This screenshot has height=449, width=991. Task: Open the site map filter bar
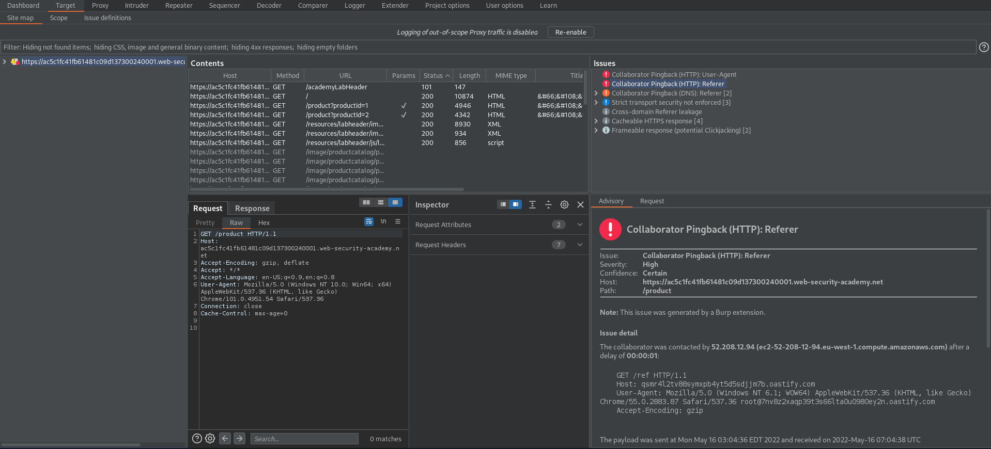pyautogui.click(x=488, y=47)
